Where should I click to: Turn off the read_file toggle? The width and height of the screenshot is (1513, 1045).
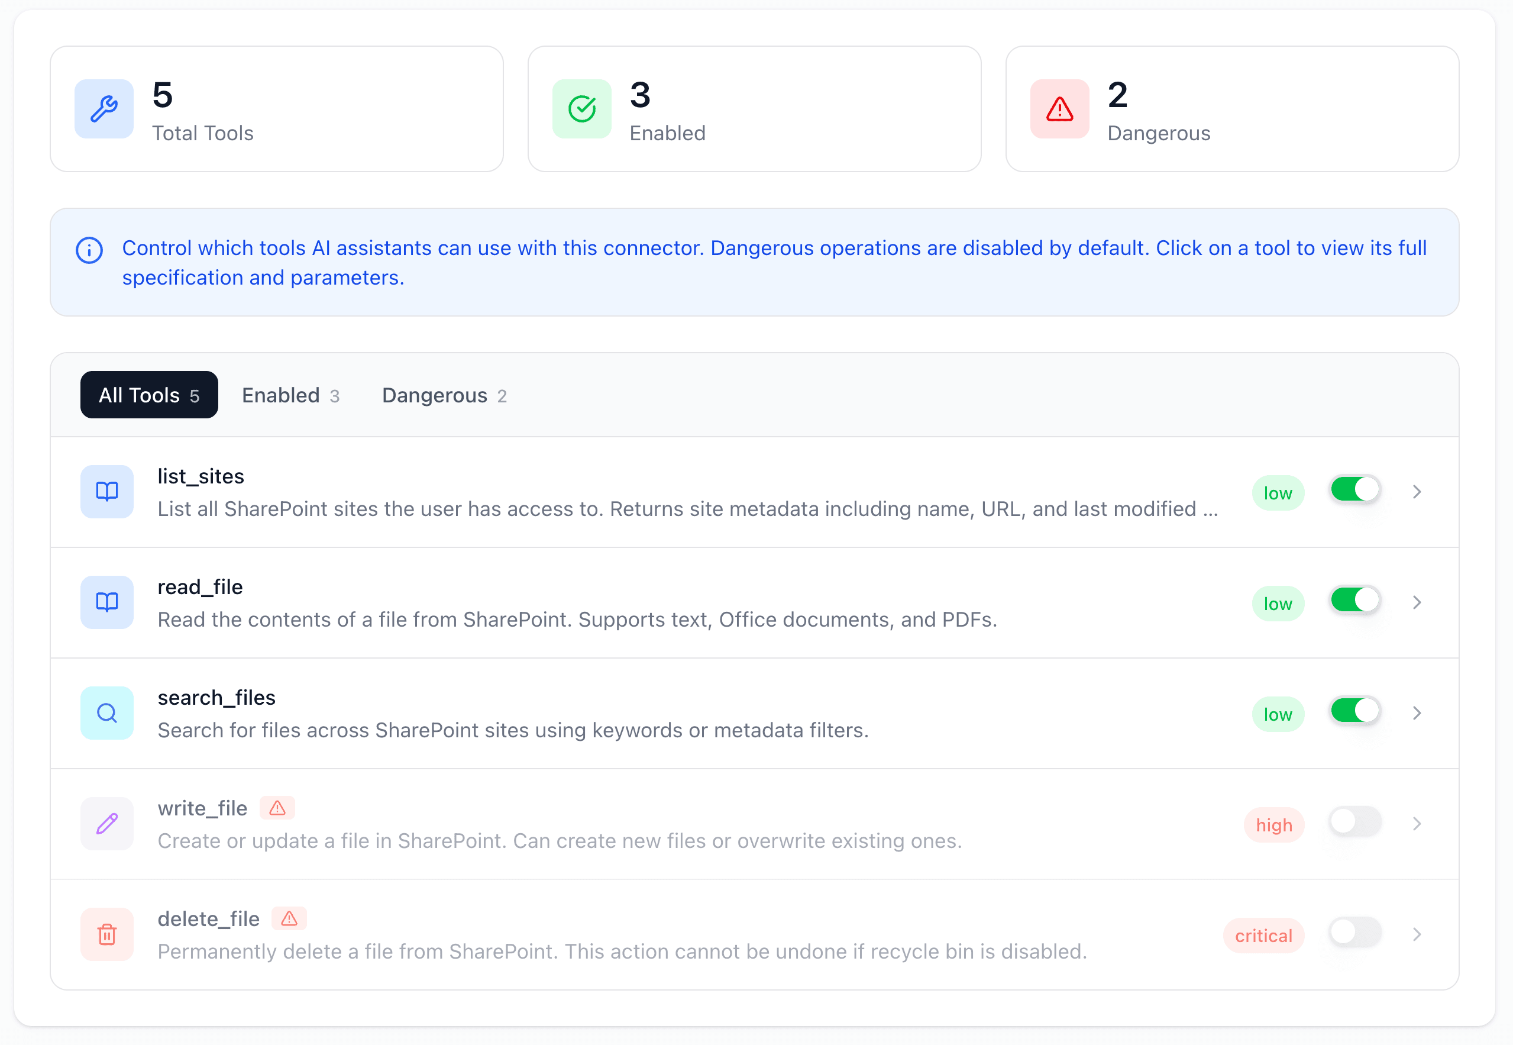[x=1354, y=601]
